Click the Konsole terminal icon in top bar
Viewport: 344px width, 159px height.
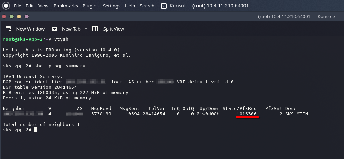coord(164,6)
